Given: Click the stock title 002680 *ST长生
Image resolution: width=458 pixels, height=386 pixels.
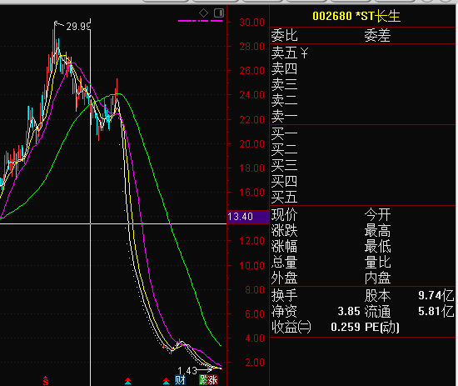Looking at the screenshot, I should (356, 16).
